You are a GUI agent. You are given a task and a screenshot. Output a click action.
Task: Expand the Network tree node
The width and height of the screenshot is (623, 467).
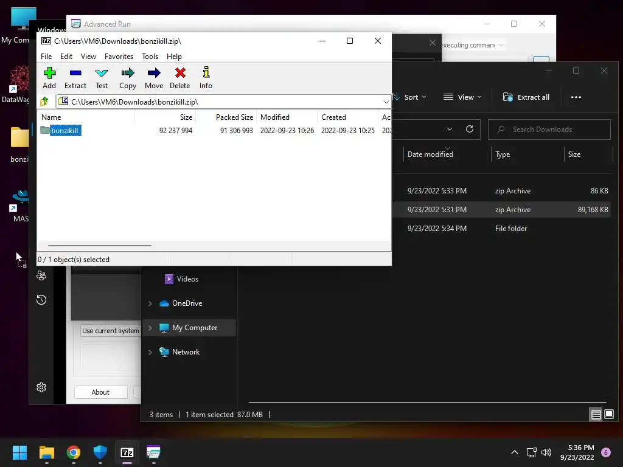pyautogui.click(x=150, y=352)
